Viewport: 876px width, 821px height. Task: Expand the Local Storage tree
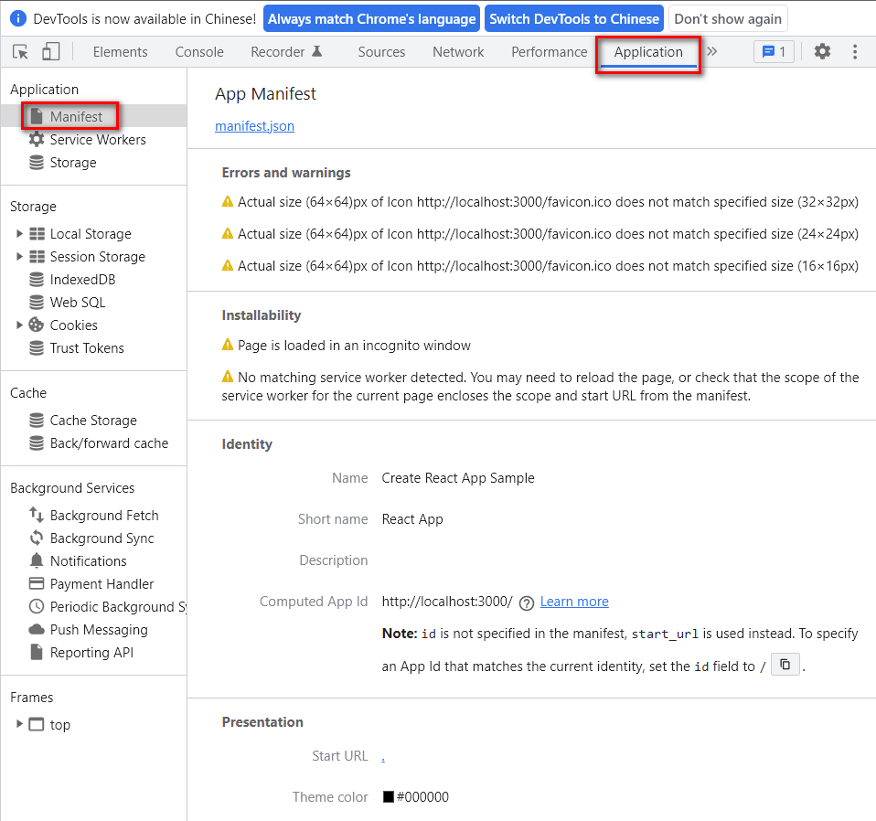18,233
